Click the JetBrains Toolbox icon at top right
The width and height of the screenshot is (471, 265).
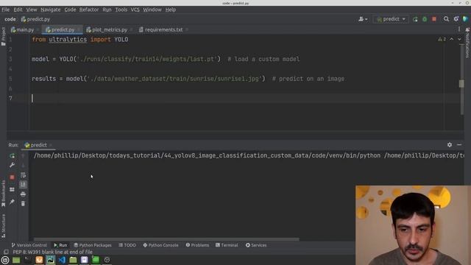[465, 19]
